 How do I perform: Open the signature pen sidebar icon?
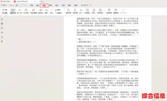tap(2, 37)
